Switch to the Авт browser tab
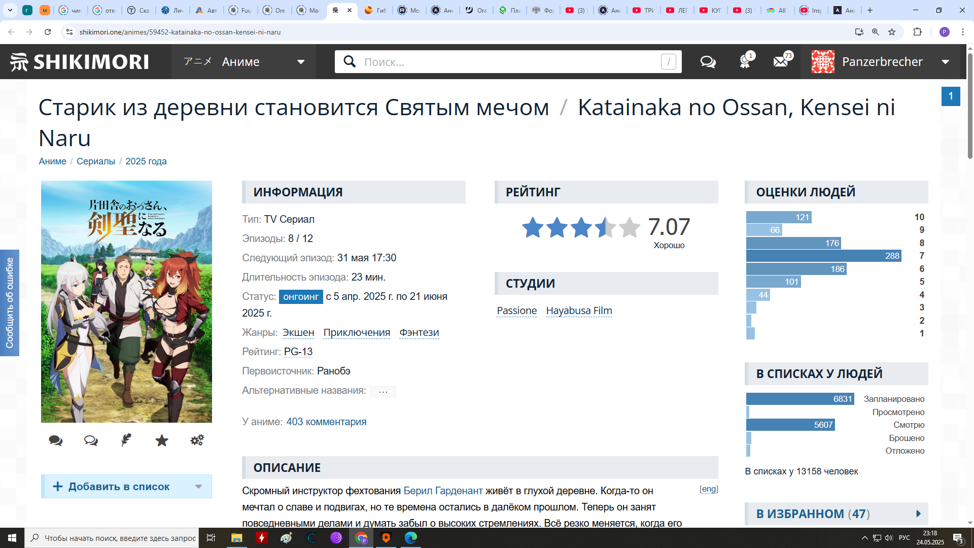The image size is (974, 548). [207, 10]
